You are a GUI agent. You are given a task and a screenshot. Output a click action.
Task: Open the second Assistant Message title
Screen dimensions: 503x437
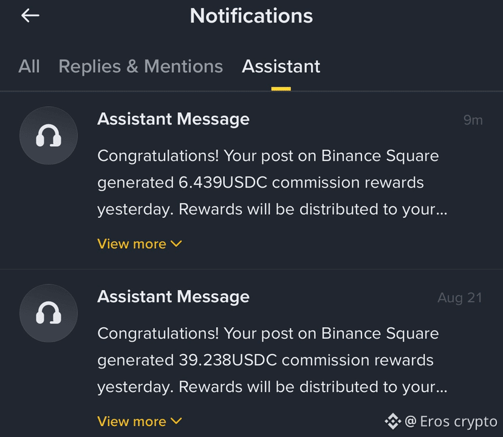pyautogui.click(x=173, y=297)
